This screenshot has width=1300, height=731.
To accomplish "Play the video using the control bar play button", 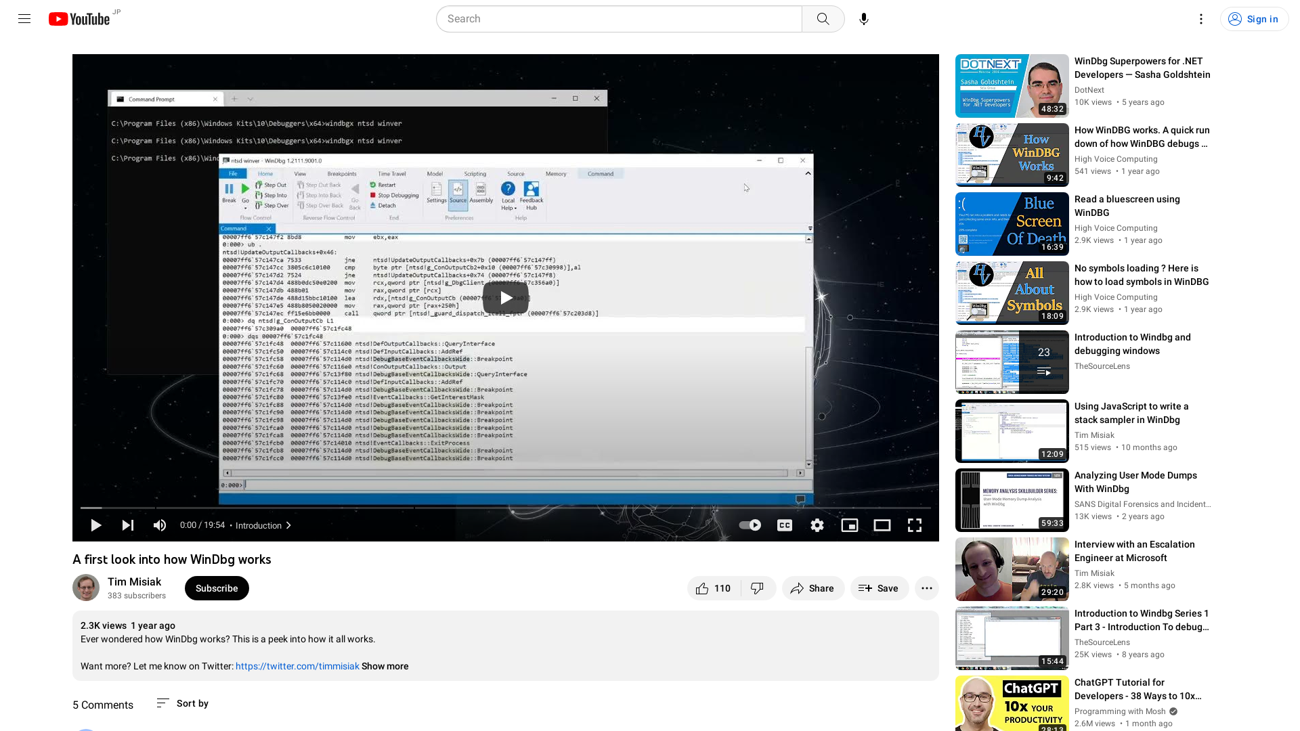I will point(96,525).
